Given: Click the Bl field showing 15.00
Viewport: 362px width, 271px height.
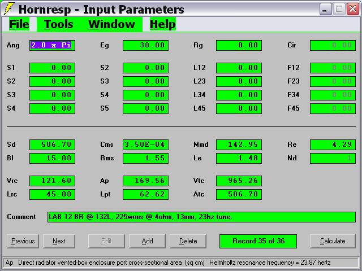Looking at the screenshot, I should 52,158.
